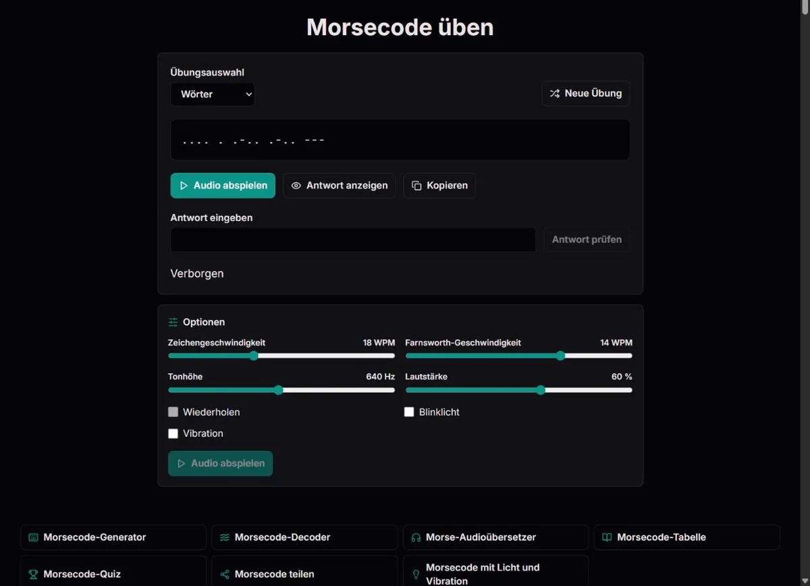
Task: Click the Morsecode üben page heading
Action: (x=400, y=27)
